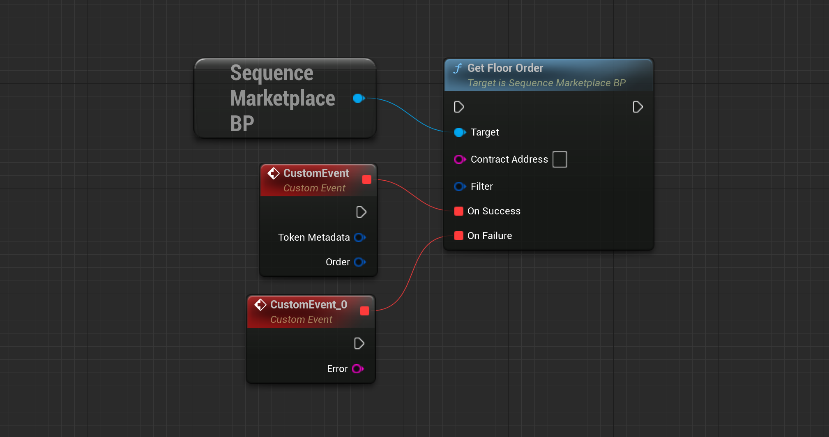The width and height of the screenshot is (829, 437).
Task: Click the On Success delegate pin
Action: coord(459,211)
